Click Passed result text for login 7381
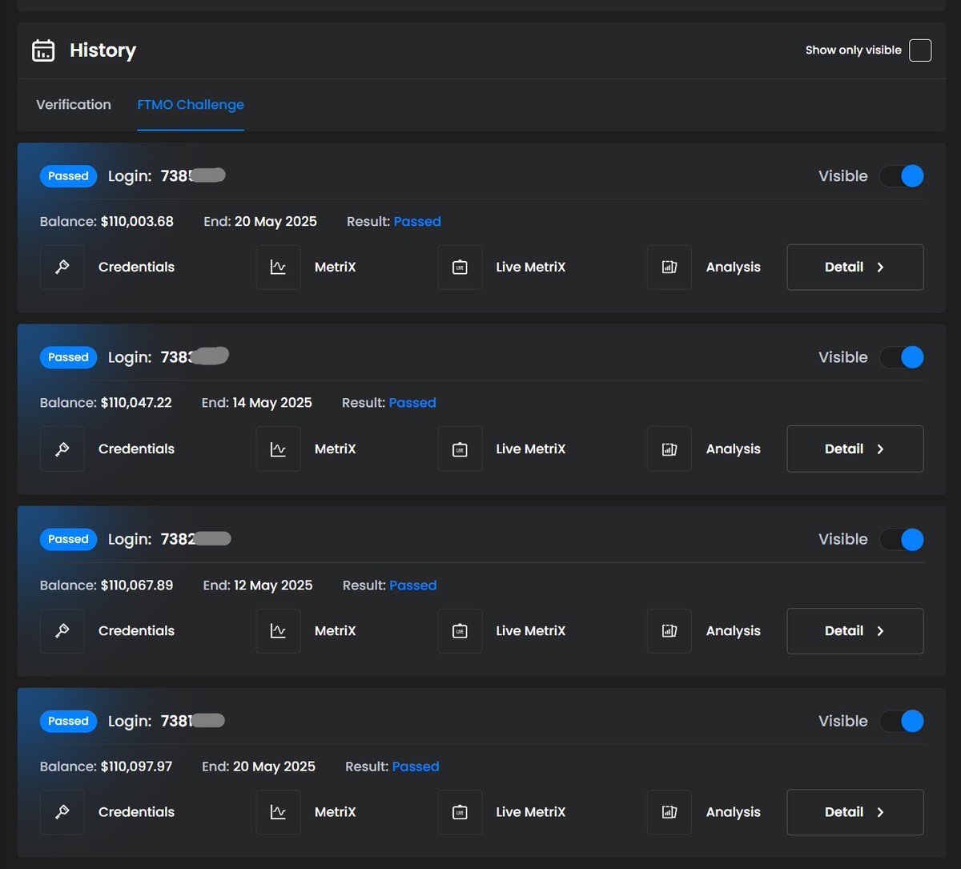Viewport: 961px width, 869px height. point(416,766)
